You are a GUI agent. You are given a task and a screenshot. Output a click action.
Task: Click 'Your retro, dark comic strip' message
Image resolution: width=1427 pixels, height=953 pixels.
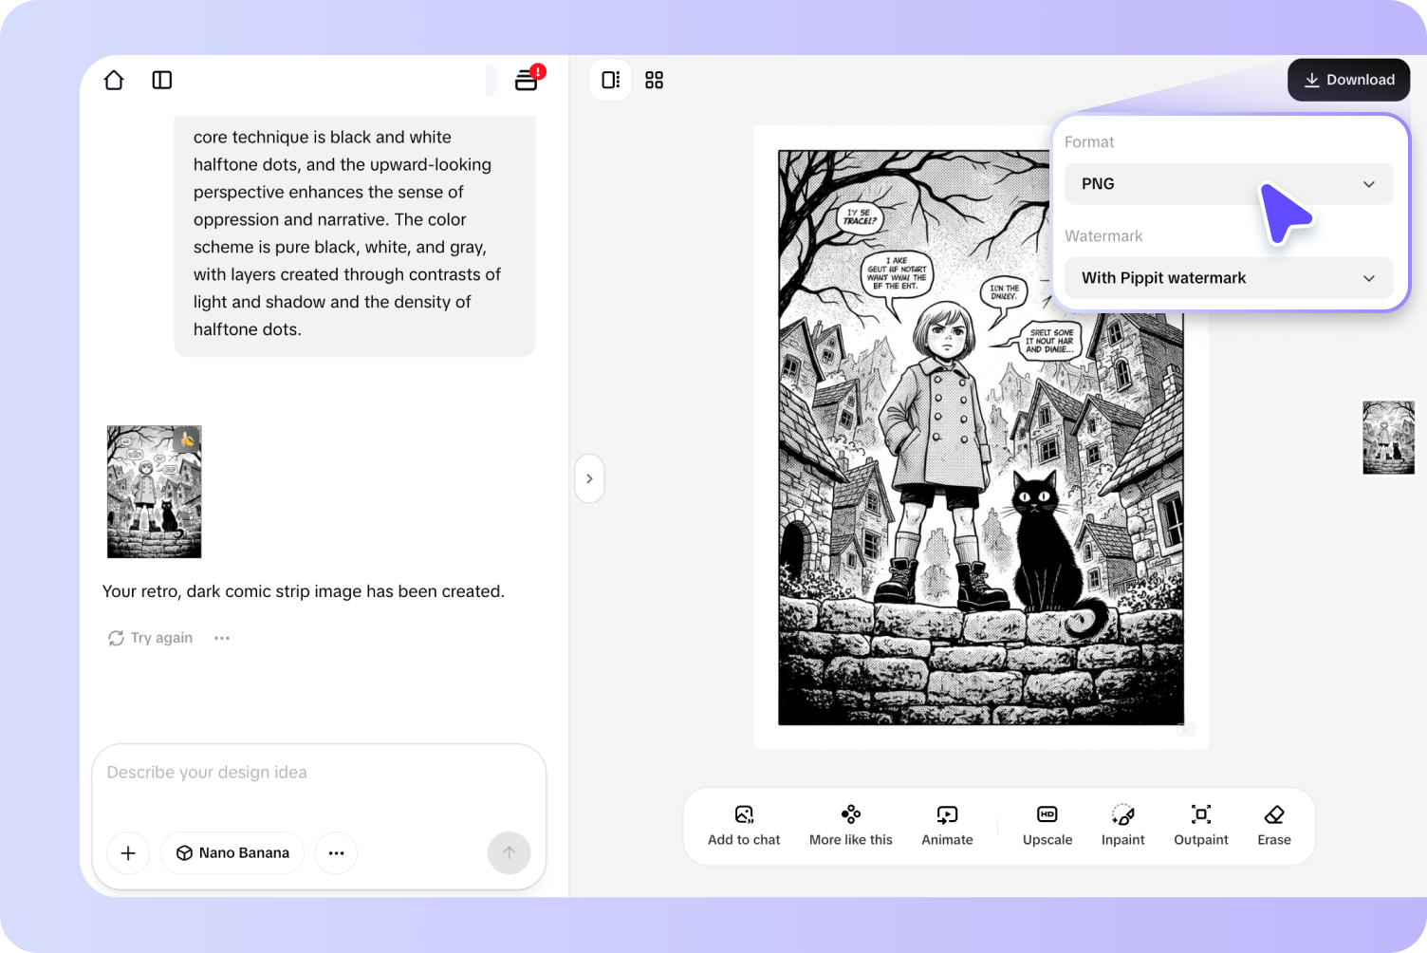(304, 591)
